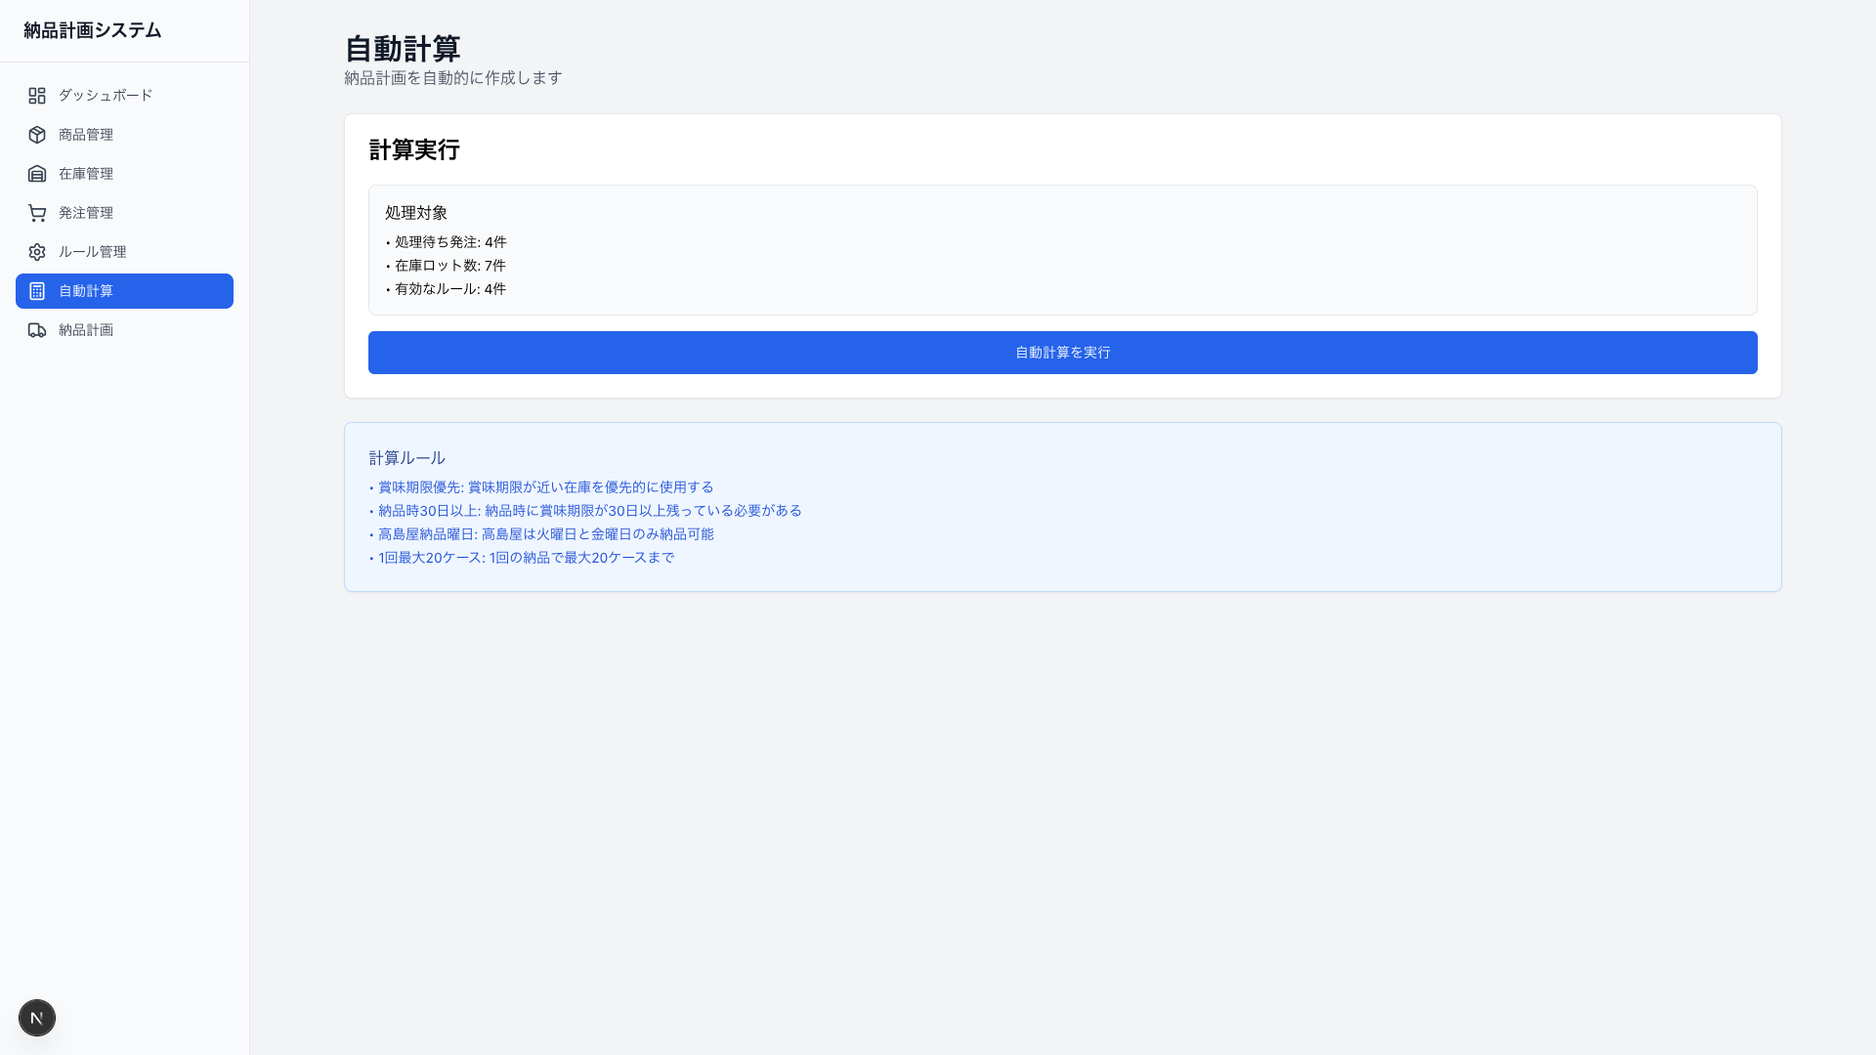Switch to 在庫管理

85,173
